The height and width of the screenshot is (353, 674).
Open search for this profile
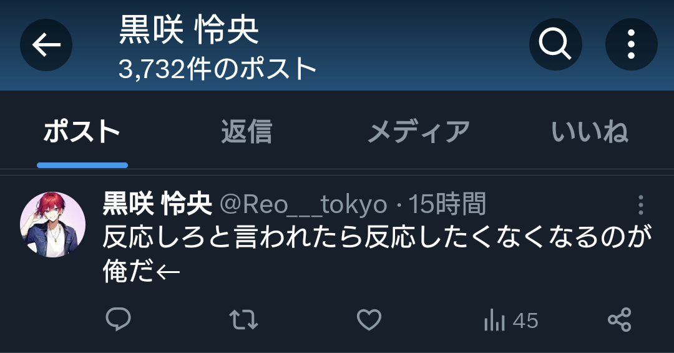coord(555,44)
